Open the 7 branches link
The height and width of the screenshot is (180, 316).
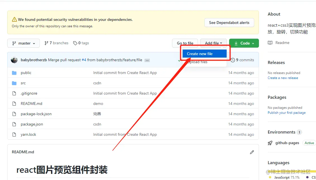pyautogui.click(x=57, y=43)
